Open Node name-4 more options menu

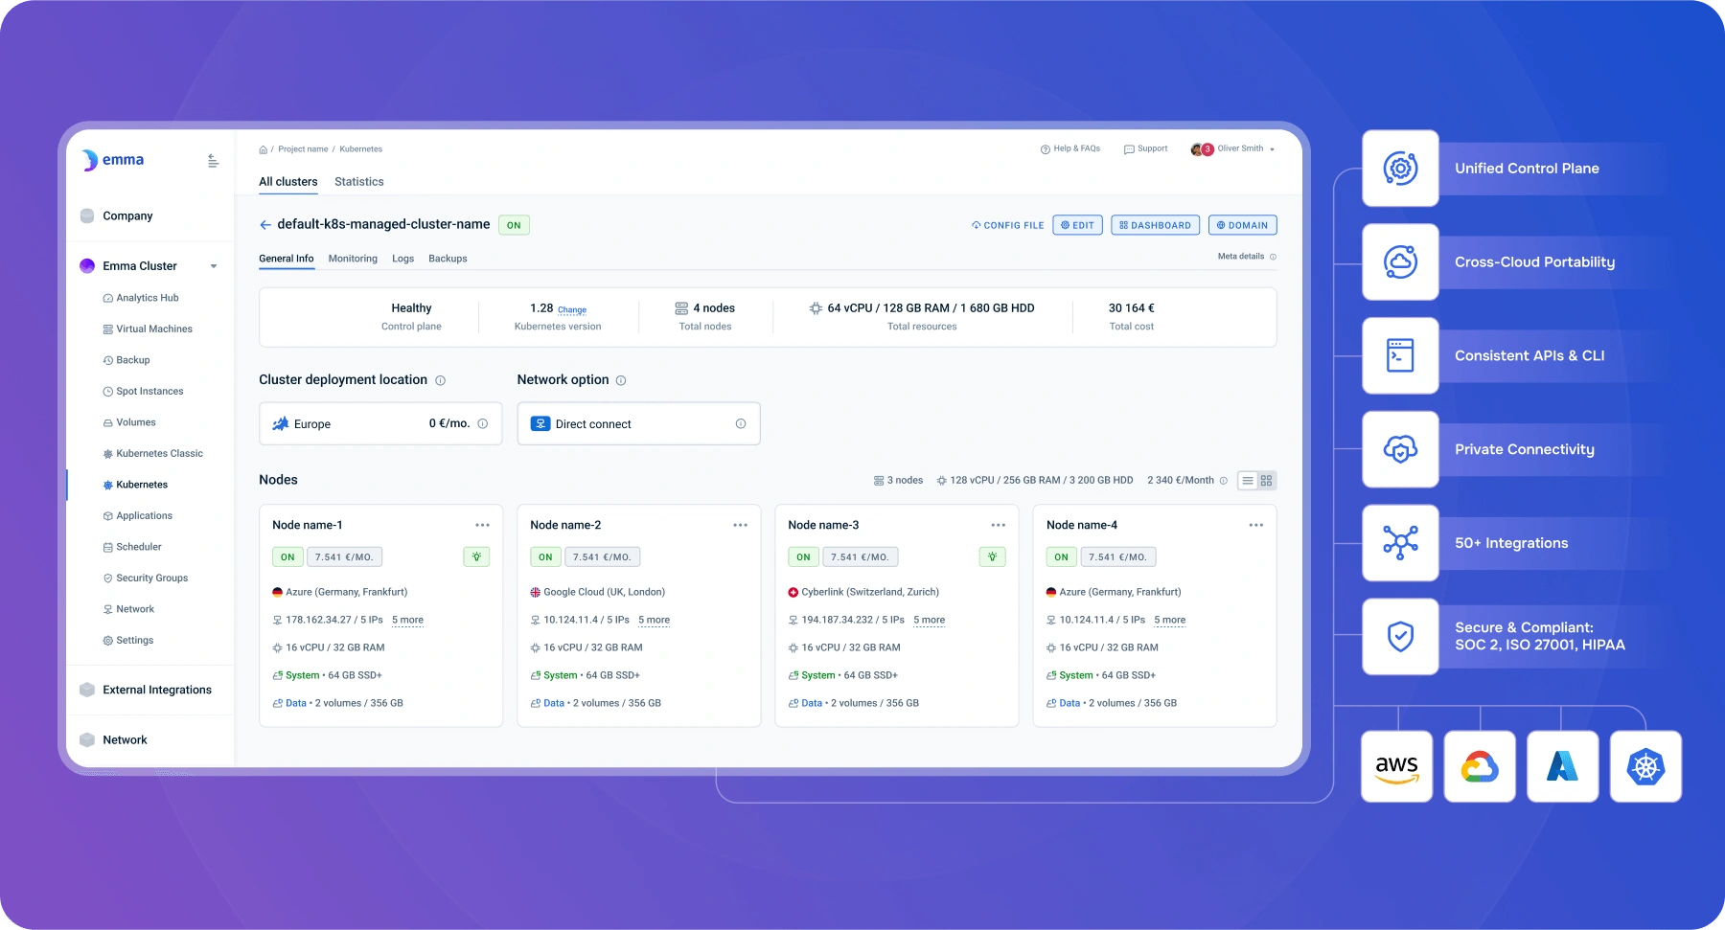pos(1256,525)
